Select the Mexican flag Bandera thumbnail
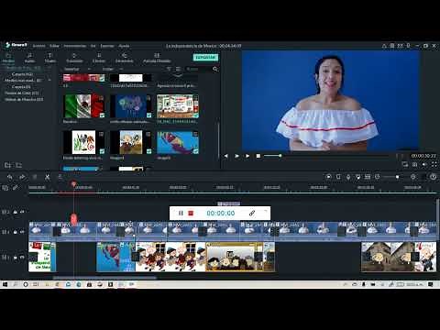Image resolution: width=440 pixels, height=330 pixels. pos(83,106)
